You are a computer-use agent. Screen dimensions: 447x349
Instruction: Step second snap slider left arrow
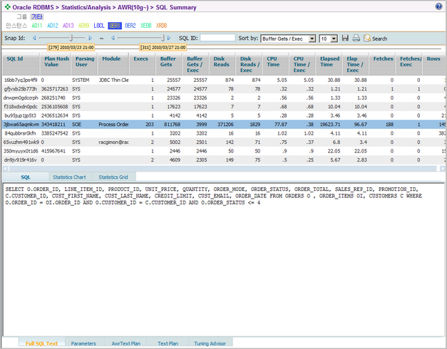point(113,38)
